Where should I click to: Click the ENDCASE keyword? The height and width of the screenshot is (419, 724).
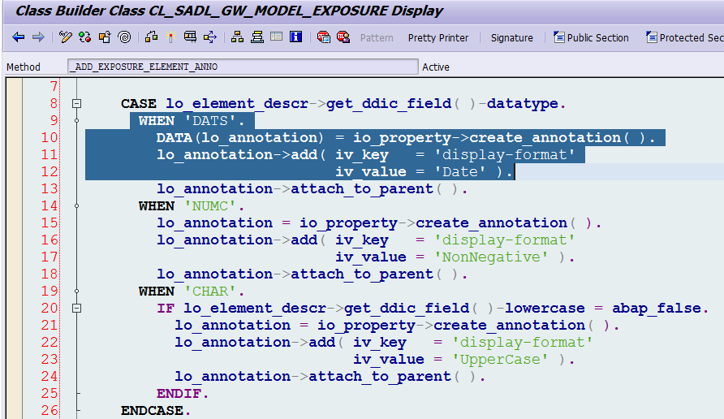coord(152,411)
